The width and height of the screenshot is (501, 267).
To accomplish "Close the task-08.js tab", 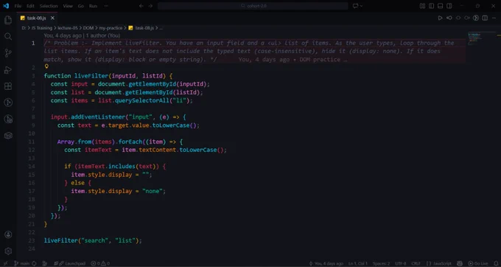I will [x=52, y=18].
